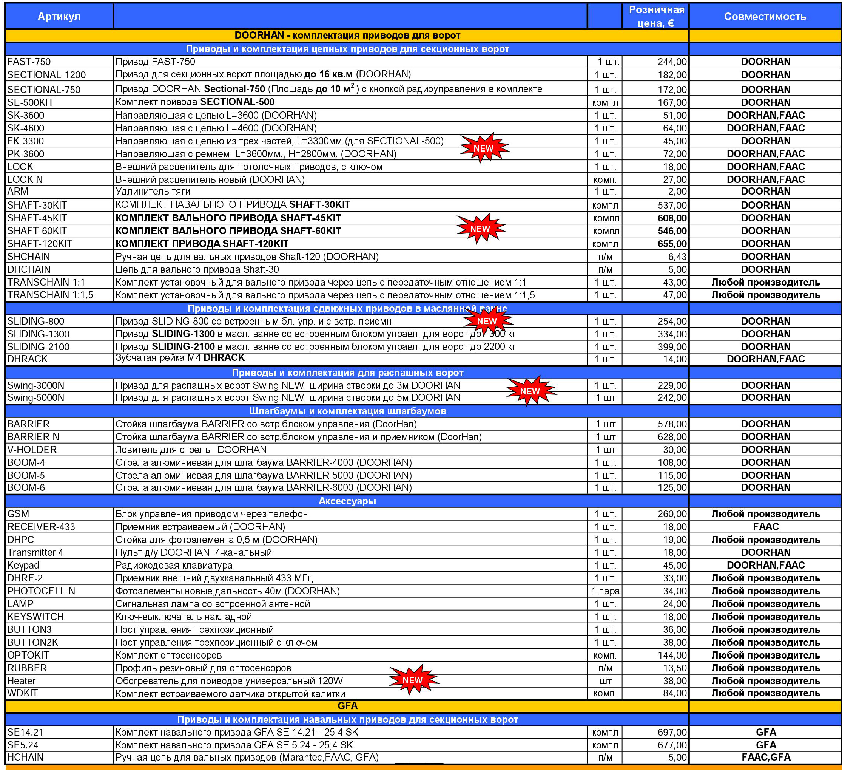Select article cell SK-3600
The width and height of the screenshot is (842, 770).
coord(59,115)
